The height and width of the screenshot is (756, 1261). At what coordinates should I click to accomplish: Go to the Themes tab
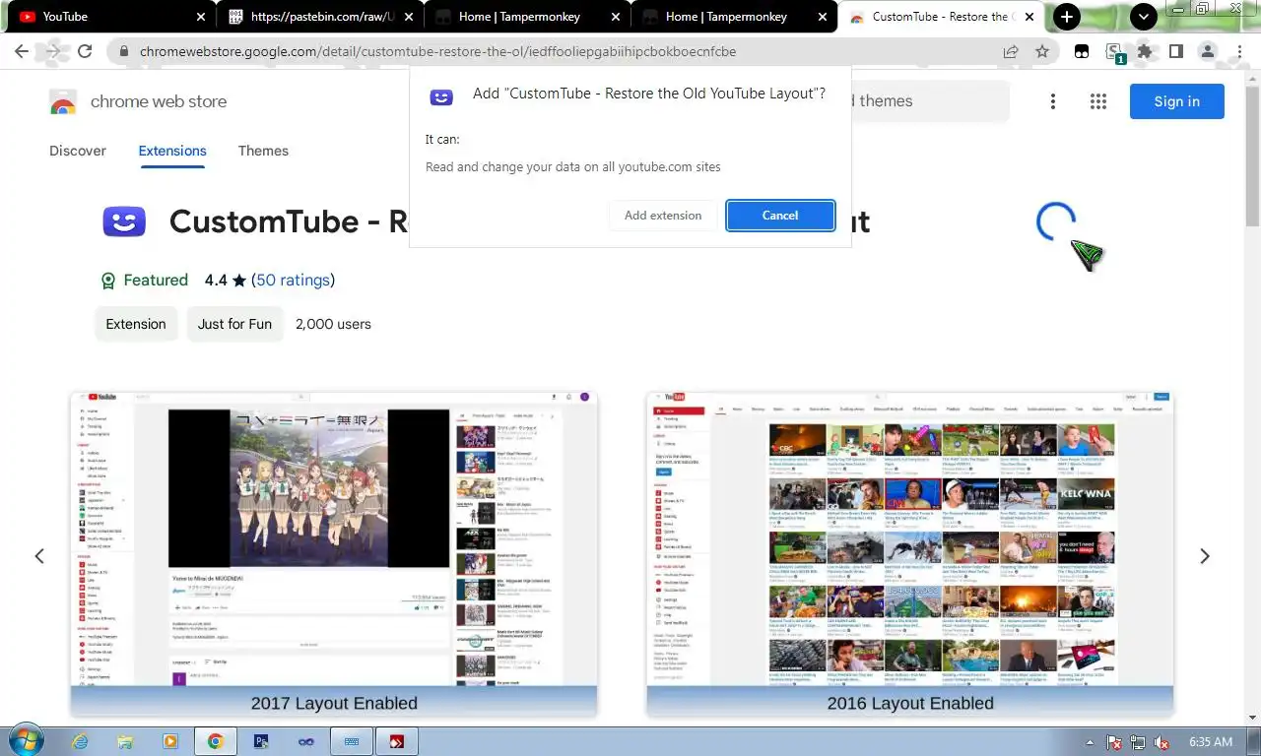pyautogui.click(x=263, y=151)
